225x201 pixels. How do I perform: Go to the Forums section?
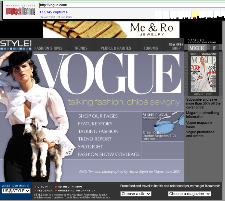pyautogui.click(x=151, y=48)
